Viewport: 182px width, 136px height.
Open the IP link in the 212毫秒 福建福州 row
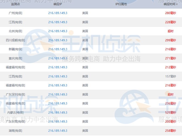pyautogui.click(x=58, y=67)
